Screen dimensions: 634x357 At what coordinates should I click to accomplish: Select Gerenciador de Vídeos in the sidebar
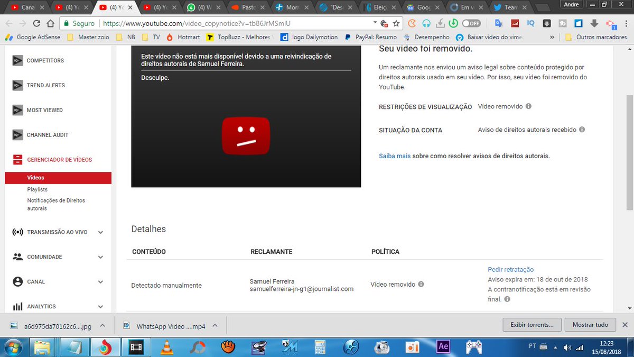tap(58, 160)
